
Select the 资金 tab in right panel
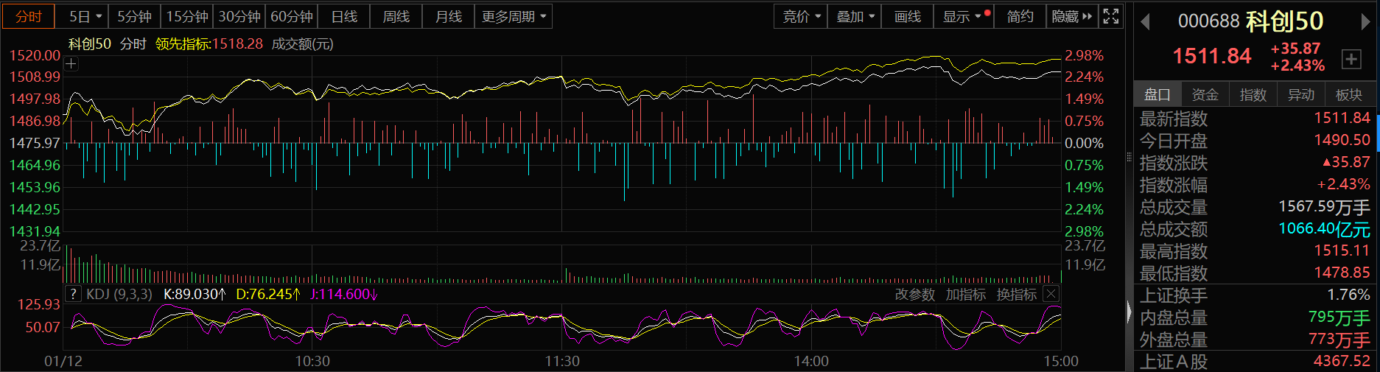(x=1205, y=94)
